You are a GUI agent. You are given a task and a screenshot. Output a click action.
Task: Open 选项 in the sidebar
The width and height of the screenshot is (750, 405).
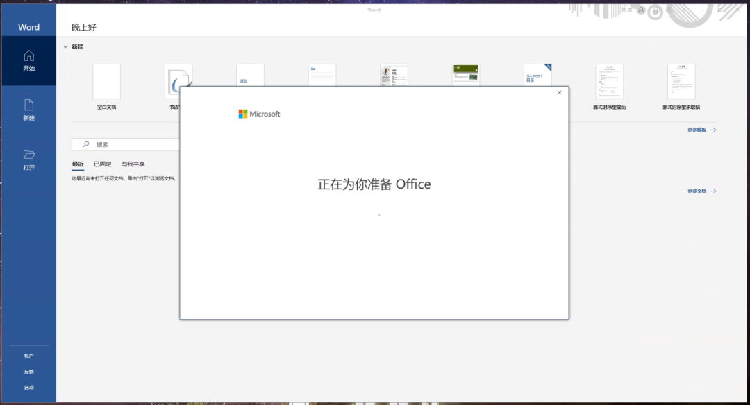(28, 388)
